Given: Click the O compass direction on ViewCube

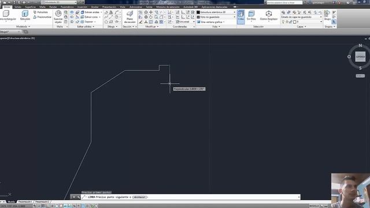Looking at the screenshot, I should (349, 57).
